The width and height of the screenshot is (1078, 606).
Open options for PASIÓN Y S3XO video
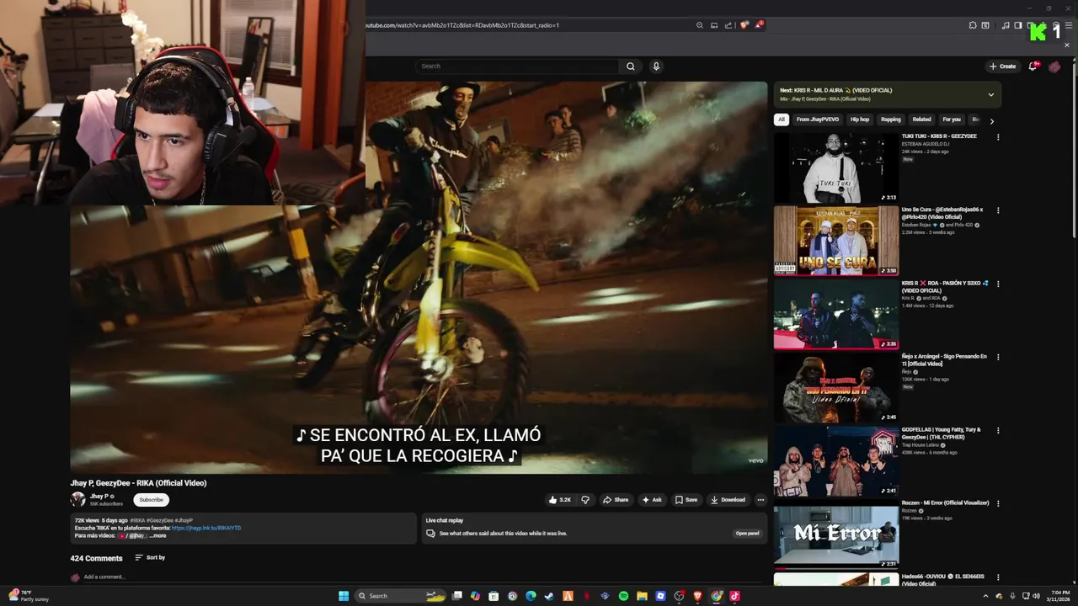click(998, 284)
